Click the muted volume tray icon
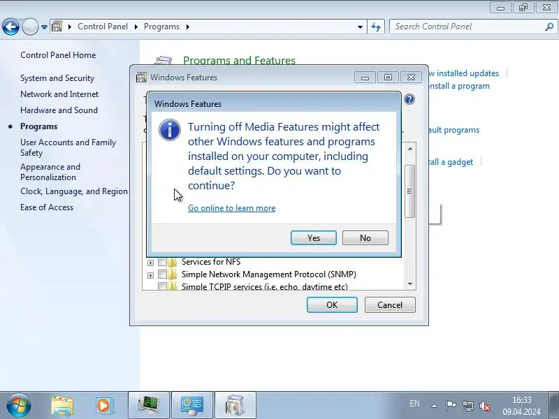Screen dimensions: 559x419 click(x=485, y=406)
